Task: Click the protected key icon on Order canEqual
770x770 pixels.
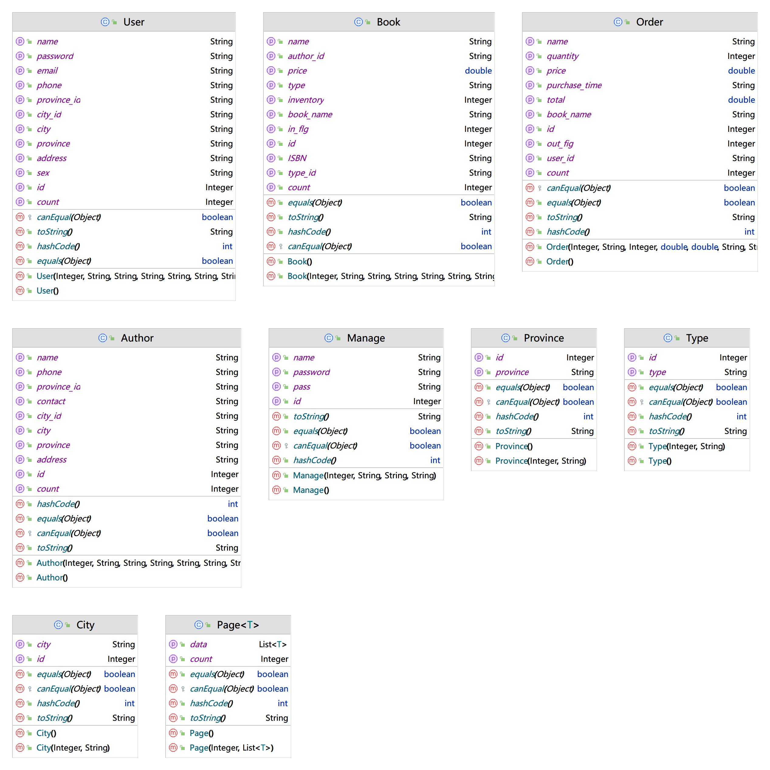Action: click(540, 188)
